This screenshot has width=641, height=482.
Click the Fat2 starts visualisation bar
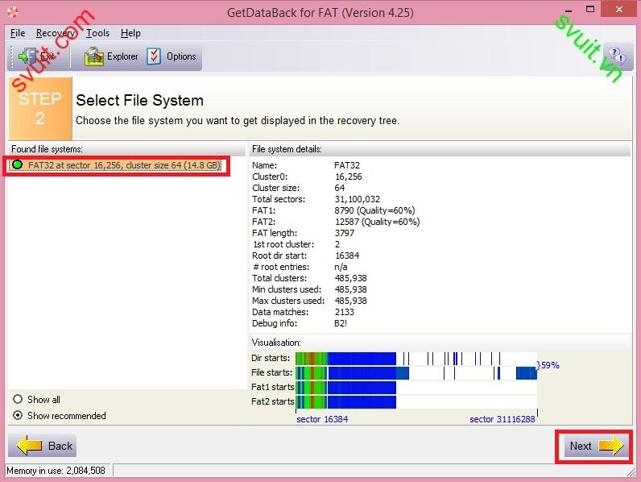(x=416, y=402)
